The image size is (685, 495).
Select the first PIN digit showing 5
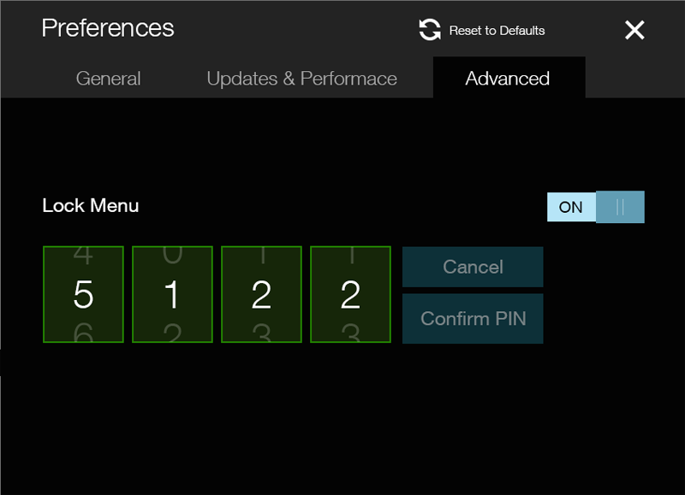[x=83, y=295]
